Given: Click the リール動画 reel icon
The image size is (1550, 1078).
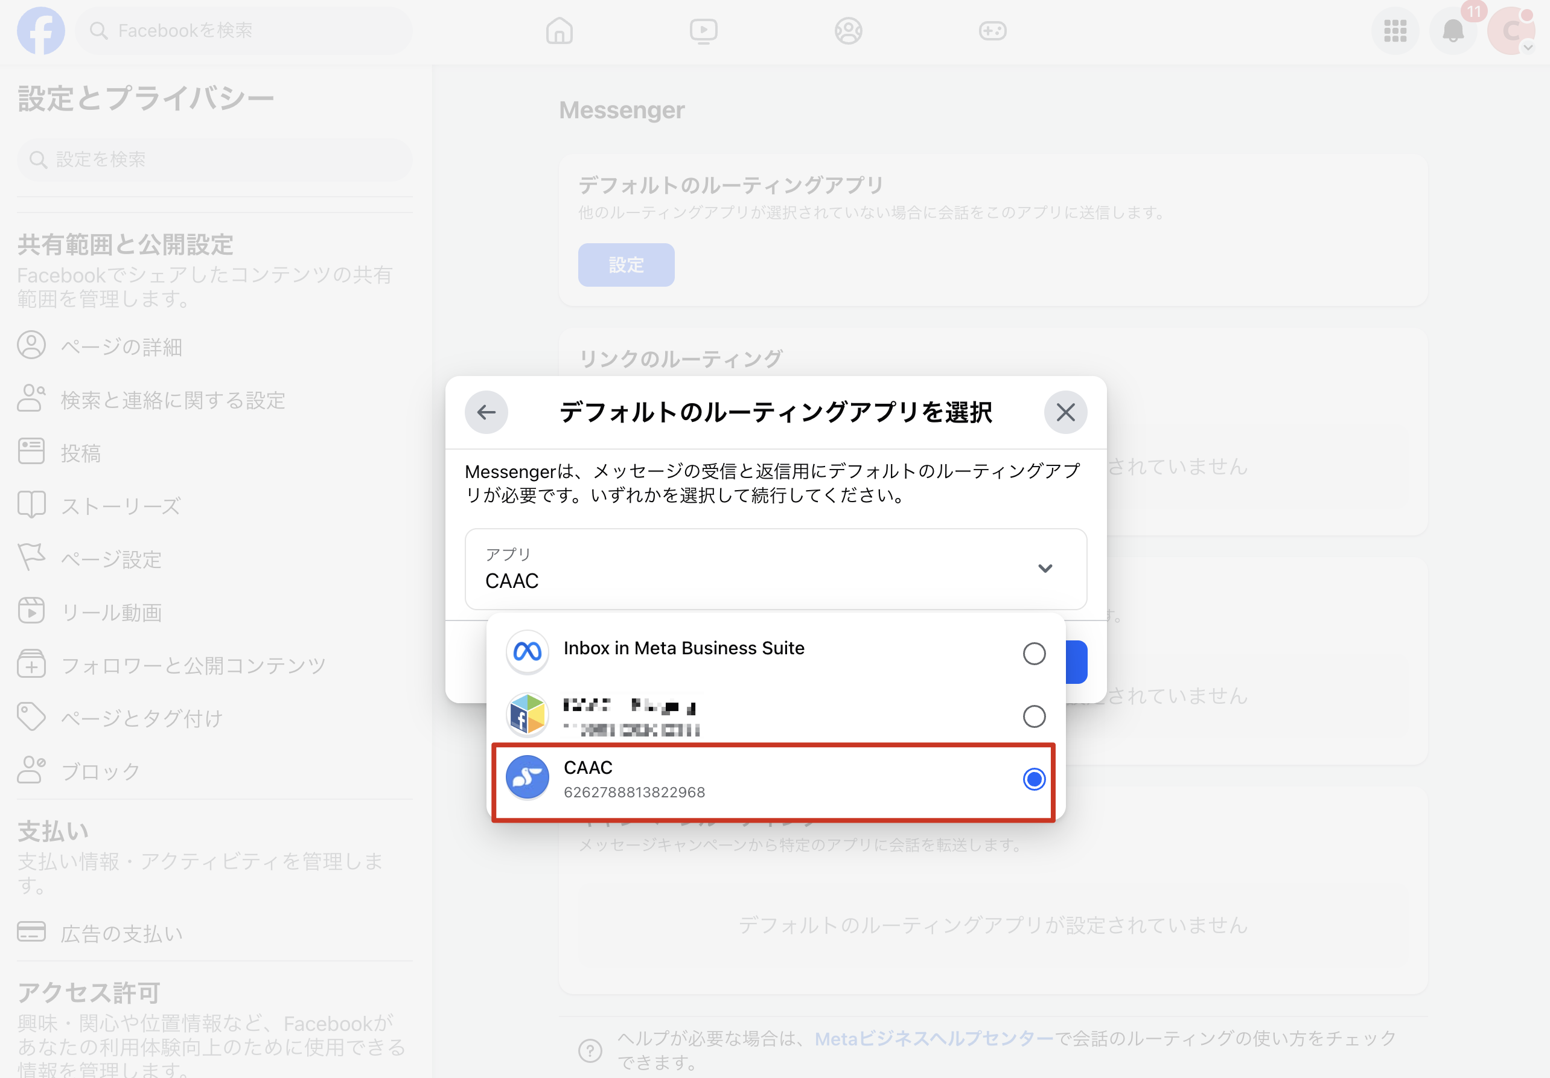Looking at the screenshot, I should (x=31, y=610).
